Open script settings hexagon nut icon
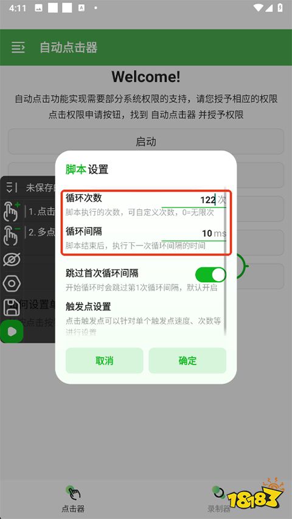The image size is (292, 519). [x=12, y=284]
